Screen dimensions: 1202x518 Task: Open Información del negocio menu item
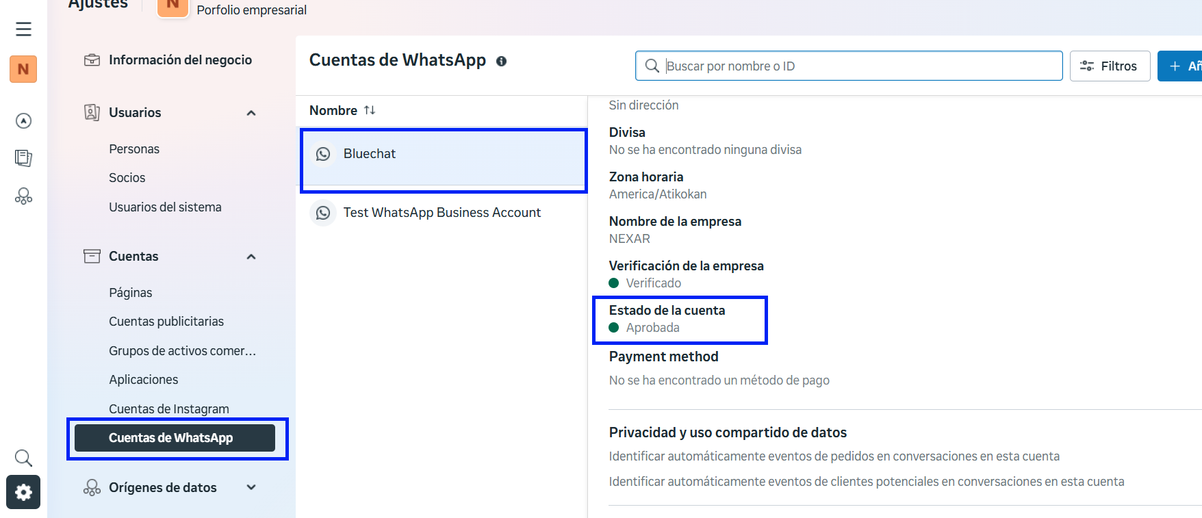[180, 60]
